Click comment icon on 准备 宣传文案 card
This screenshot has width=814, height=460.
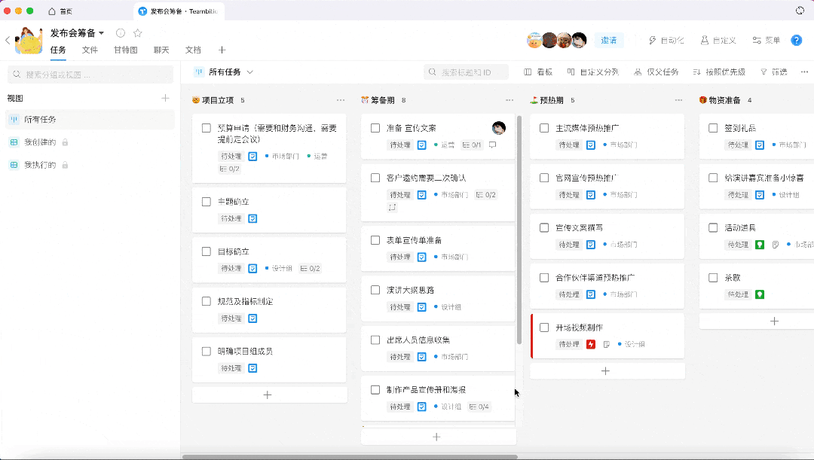tap(492, 145)
